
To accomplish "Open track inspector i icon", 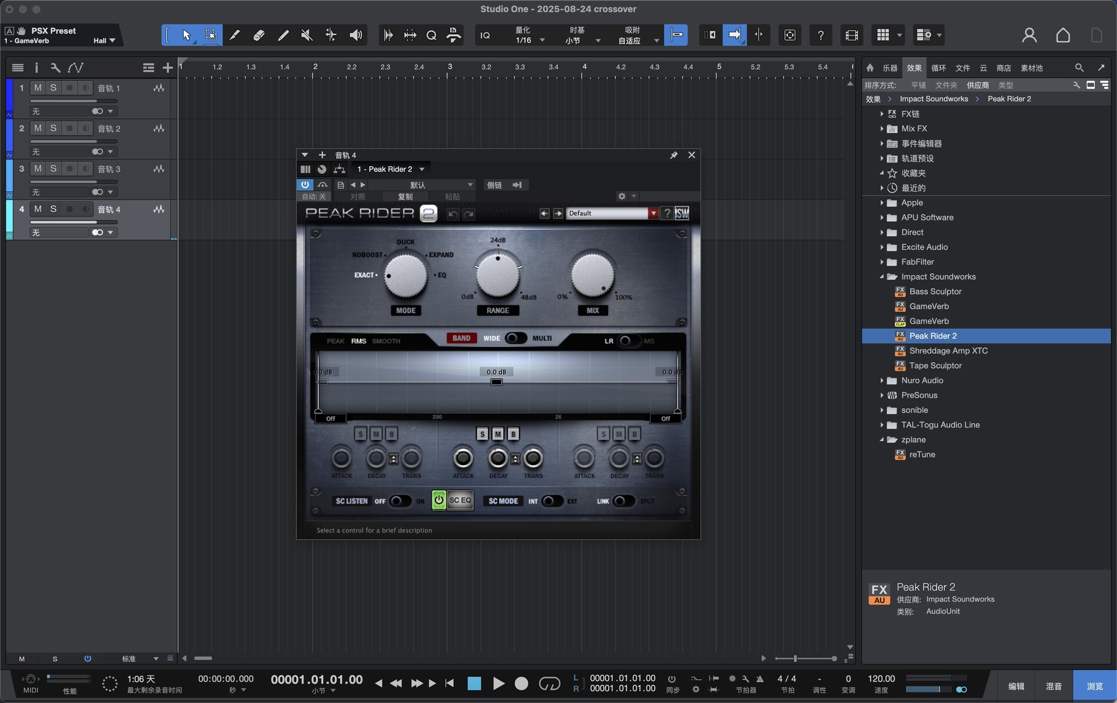I will [x=36, y=68].
